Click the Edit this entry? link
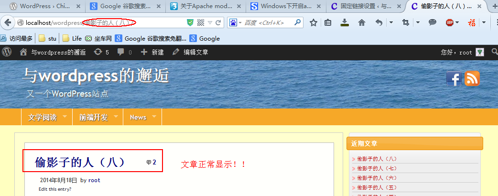 point(55,189)
